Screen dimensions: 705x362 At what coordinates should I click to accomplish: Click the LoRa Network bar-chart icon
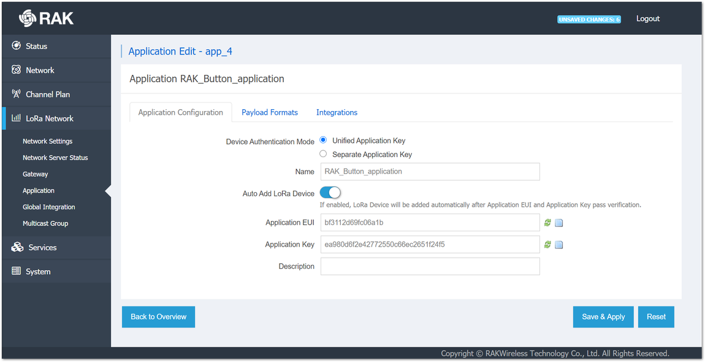(16, 118)
